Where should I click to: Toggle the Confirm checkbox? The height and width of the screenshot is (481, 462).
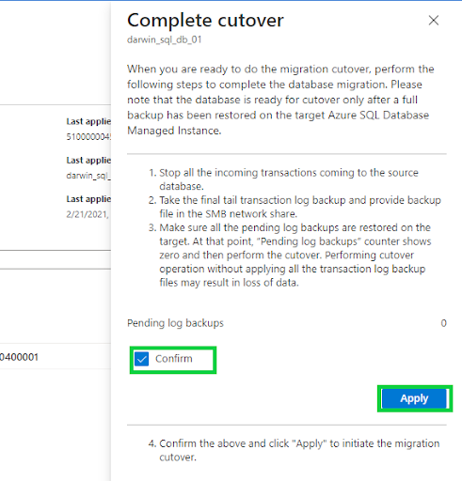tap(141, 359)
